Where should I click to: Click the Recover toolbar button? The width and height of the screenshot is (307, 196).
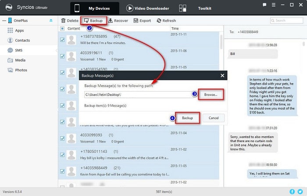(x=118, y=21)
